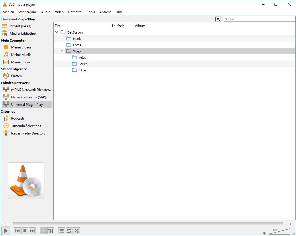The height and width of the screenshot is (236, 296).
Task: Stop playback with the stop button
Action: tap(25, 231)
